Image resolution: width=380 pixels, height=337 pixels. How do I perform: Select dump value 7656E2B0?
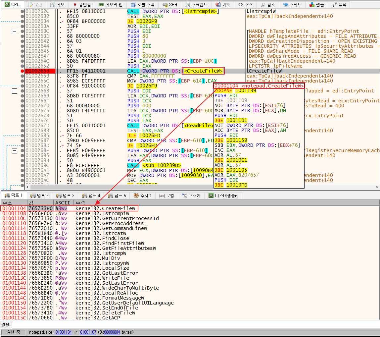(40, 273)
